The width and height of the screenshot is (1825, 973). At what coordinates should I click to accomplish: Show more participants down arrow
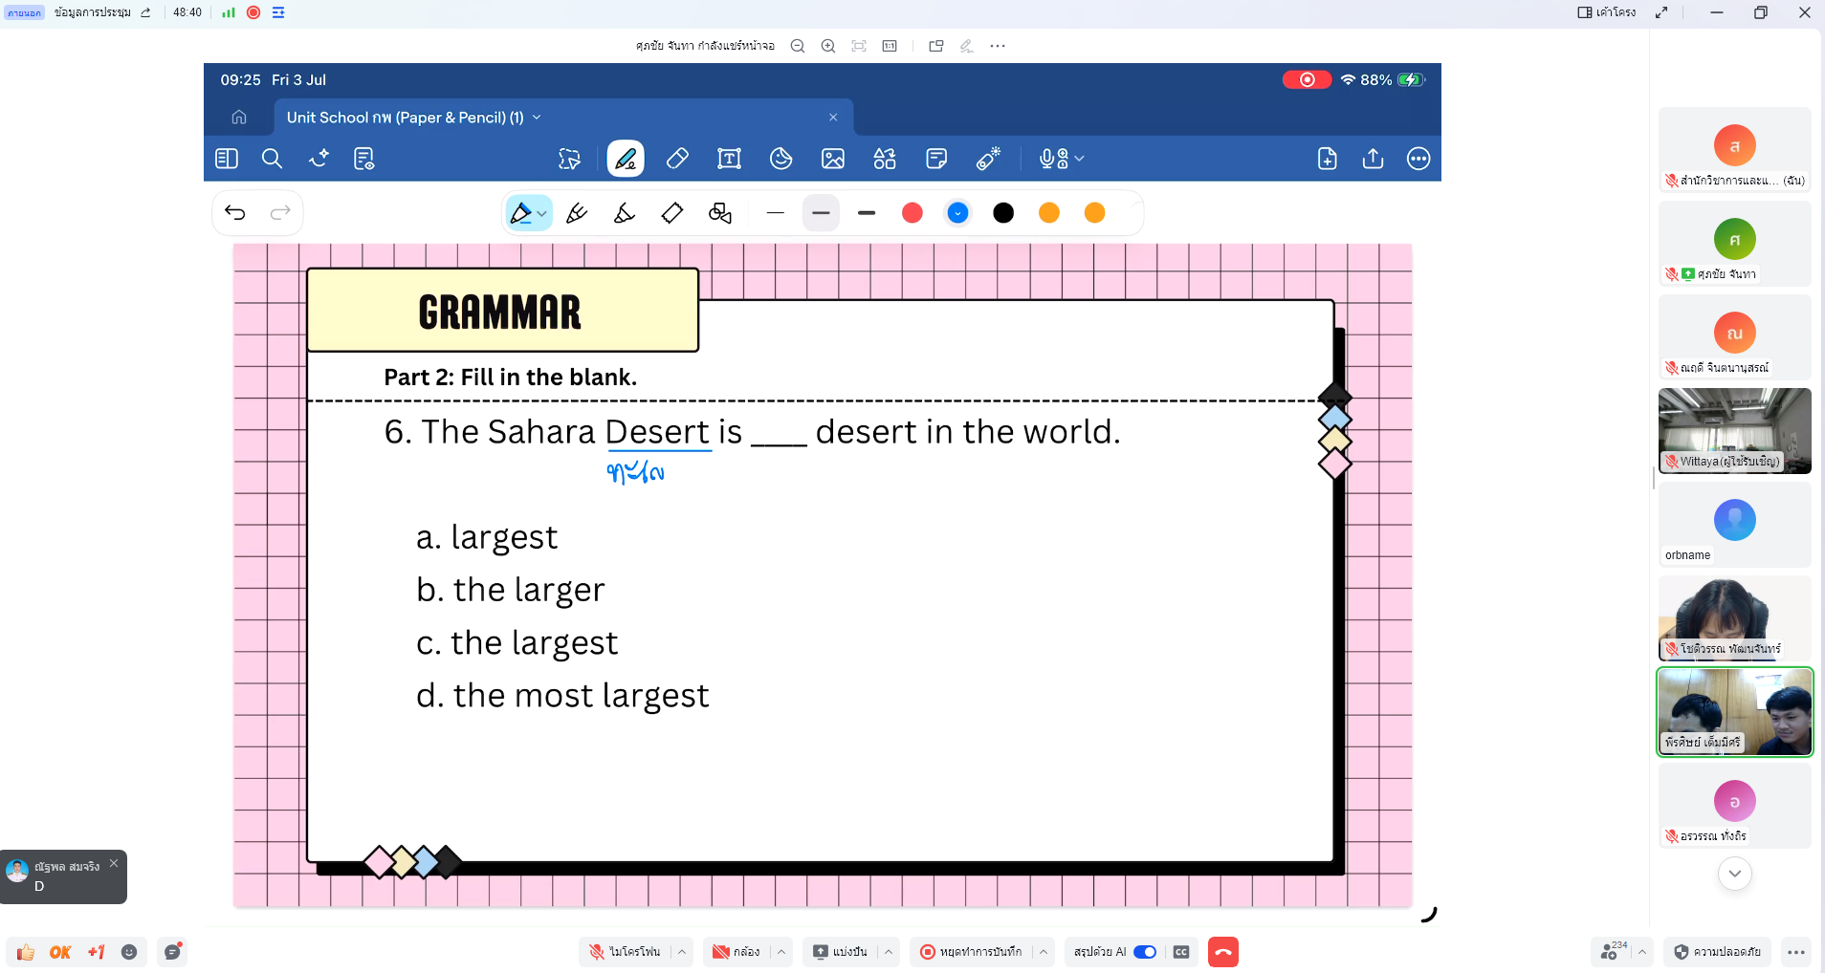(1735, 874)
